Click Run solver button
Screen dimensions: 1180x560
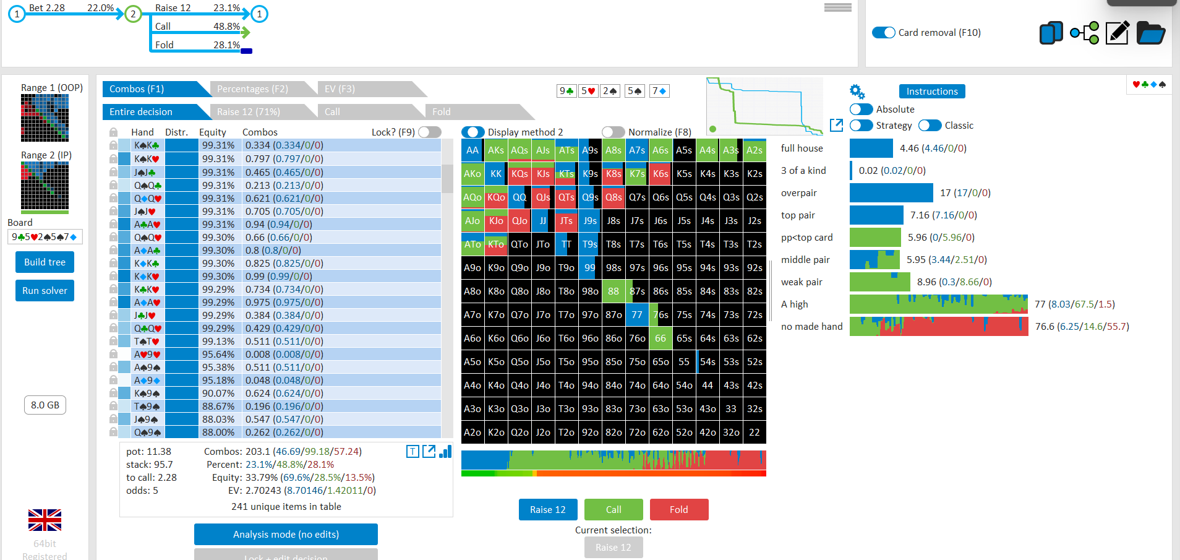tap(45, 291)
